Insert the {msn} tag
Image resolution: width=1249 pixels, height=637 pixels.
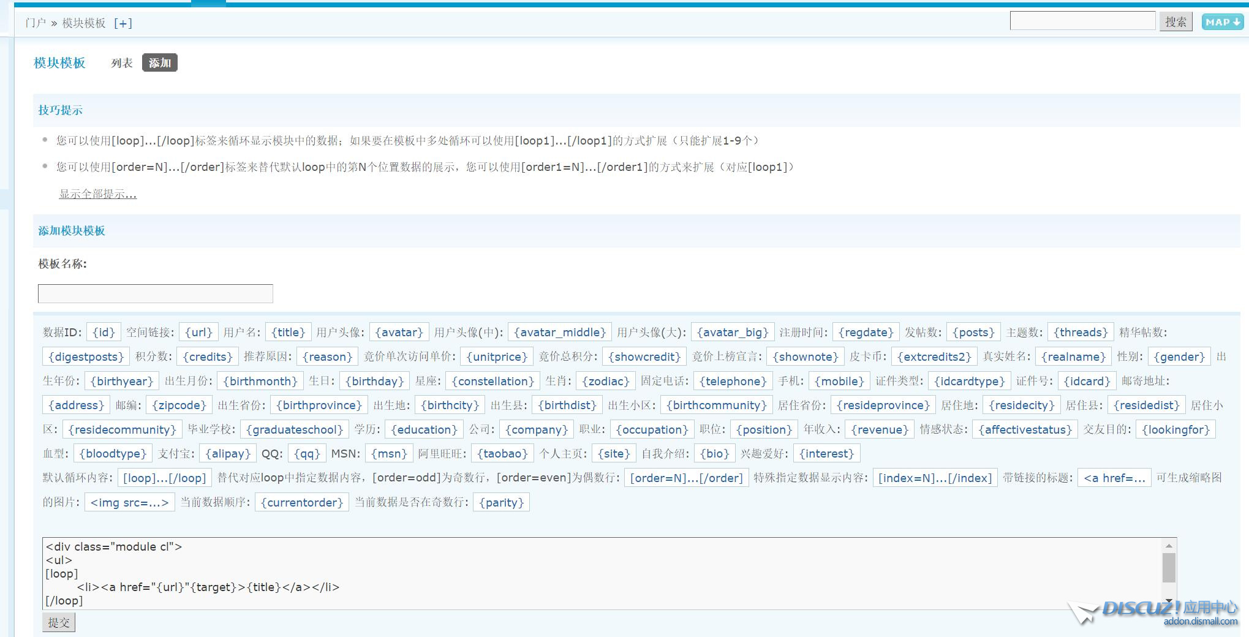pyautogui.click(x=389, y=454)
